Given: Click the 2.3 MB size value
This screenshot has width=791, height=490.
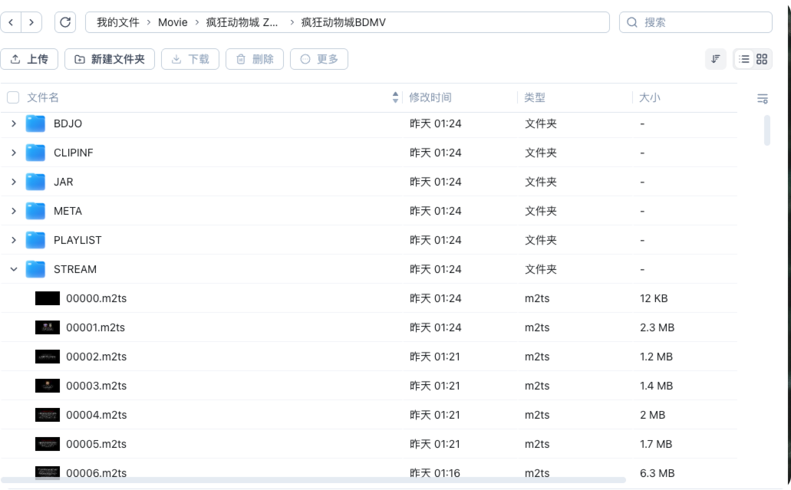Looking at the screenshot, I should [x=658, y=327].
